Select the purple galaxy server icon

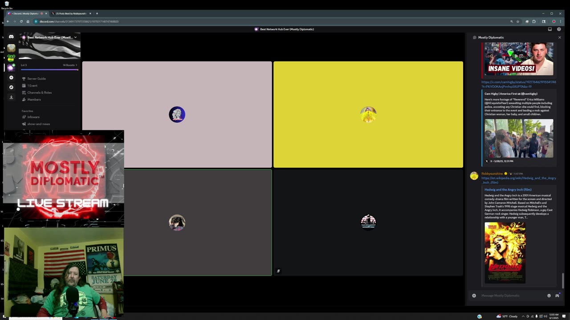tap(11, 68)
